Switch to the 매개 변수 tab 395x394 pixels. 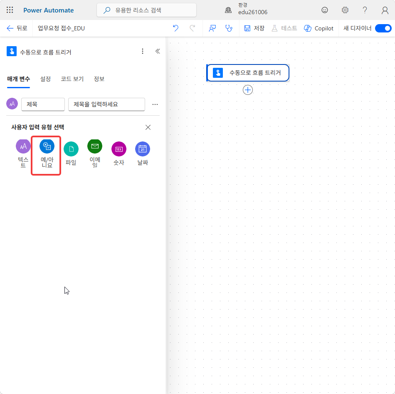18,79
